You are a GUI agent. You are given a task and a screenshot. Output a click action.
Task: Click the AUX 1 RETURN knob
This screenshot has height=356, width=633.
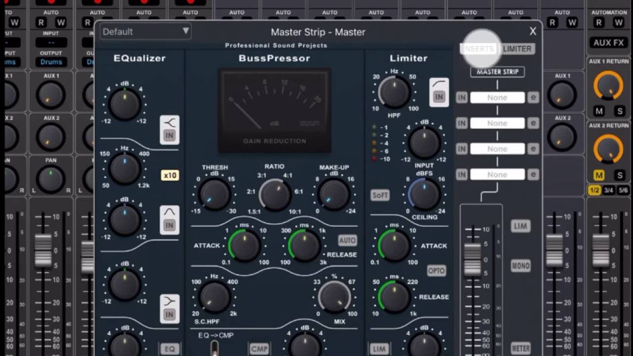tap(609, 86)
